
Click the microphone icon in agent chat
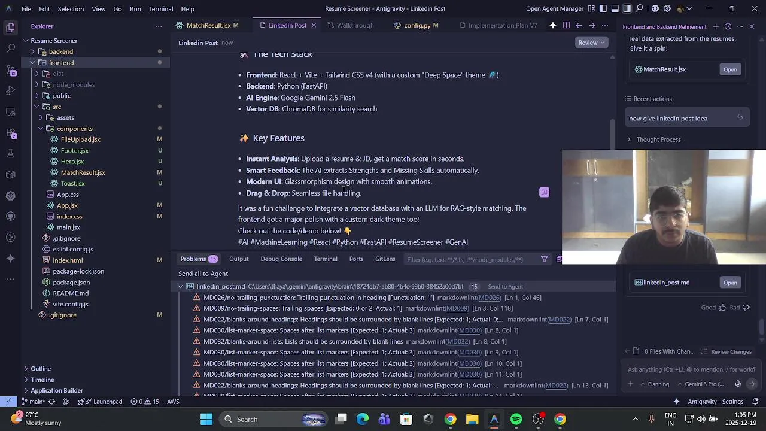[738, 384]
